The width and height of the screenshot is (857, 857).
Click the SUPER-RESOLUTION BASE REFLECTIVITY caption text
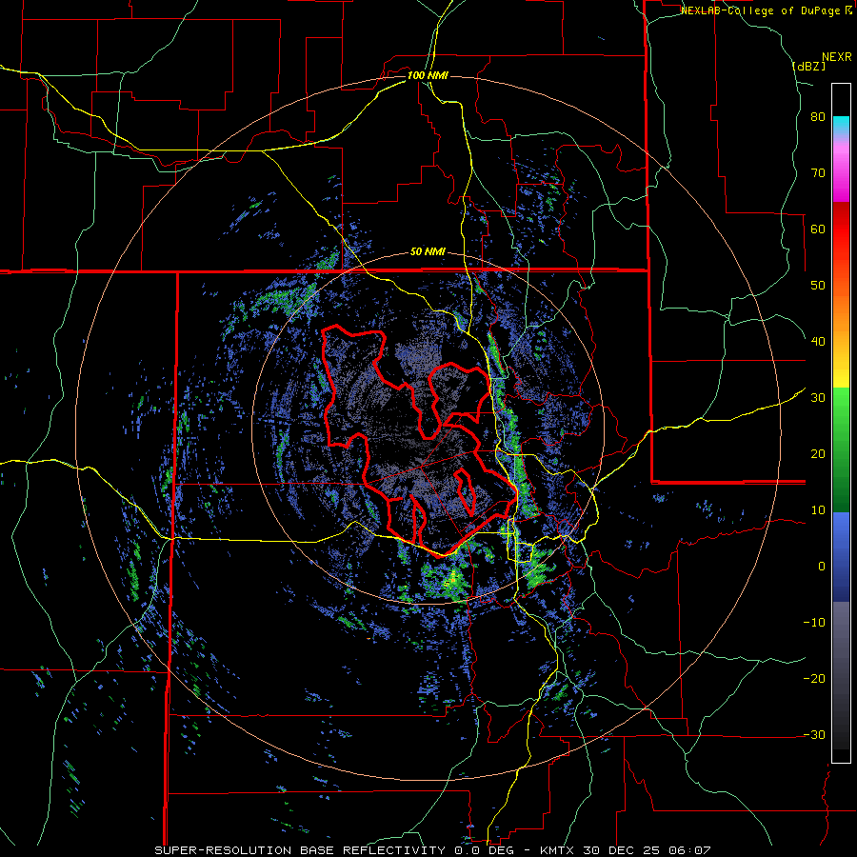300,850
